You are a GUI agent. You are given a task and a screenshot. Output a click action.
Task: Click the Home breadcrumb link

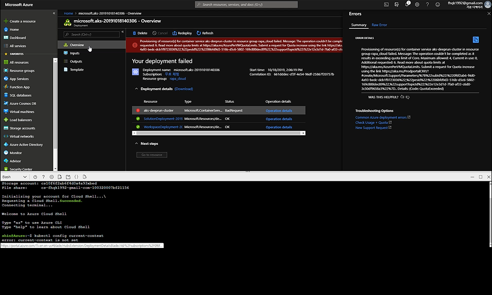(68, 13)
